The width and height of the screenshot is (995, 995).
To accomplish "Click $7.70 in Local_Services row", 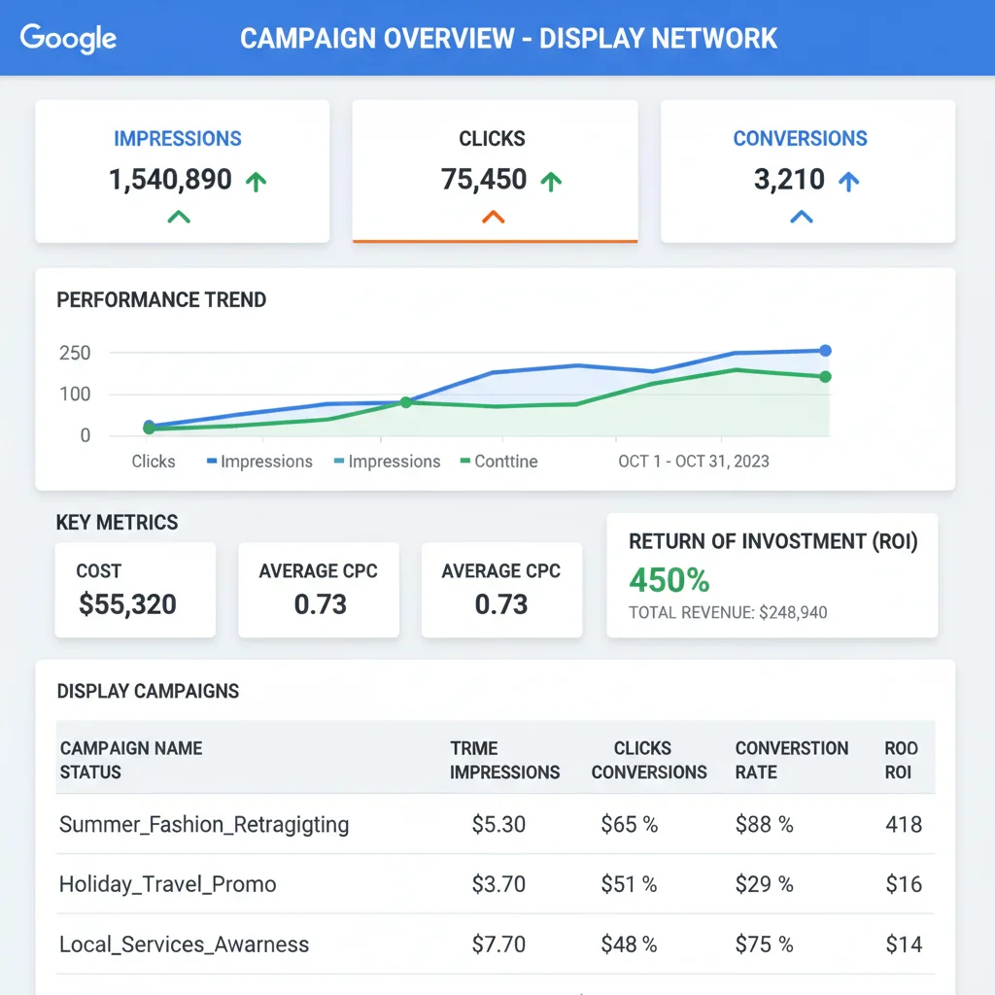I will click(x=498, y=944).
